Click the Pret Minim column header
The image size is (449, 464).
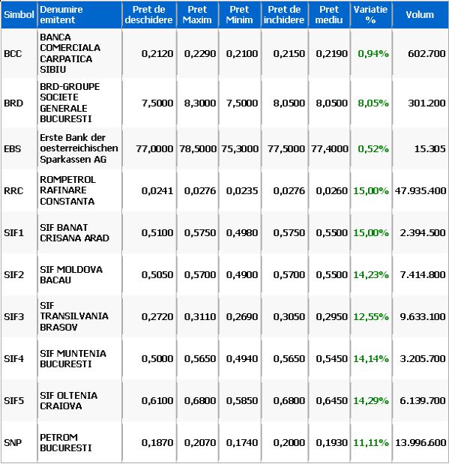click(x=240, y=15)
